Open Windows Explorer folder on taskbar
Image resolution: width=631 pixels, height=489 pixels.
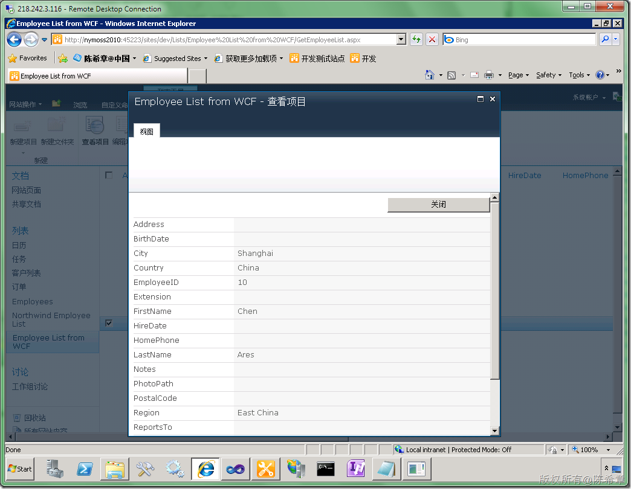pos(115,469)
